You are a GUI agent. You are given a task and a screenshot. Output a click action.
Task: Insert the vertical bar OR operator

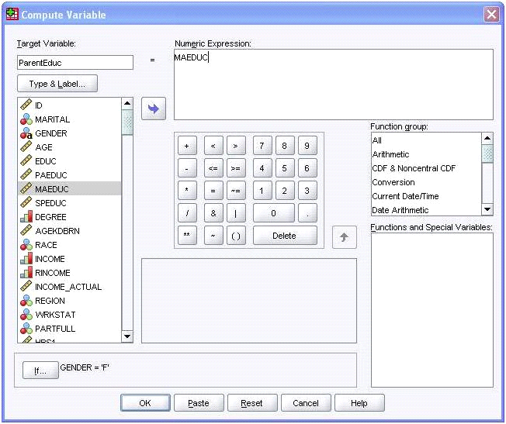(x=236, y=213)
